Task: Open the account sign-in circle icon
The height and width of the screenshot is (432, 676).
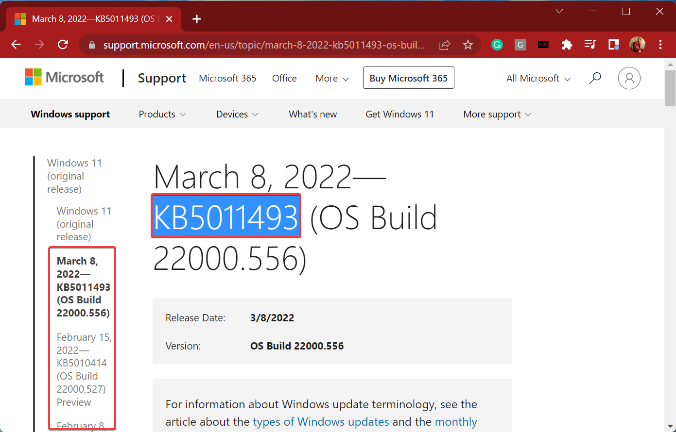Action: pos(629,78)
